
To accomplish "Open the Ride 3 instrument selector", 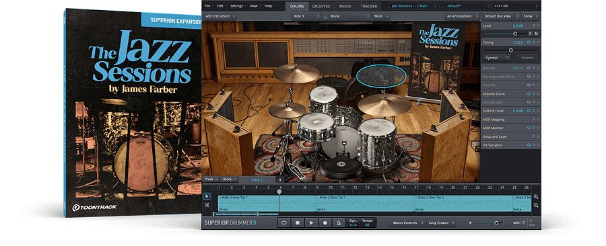I will [x=306, y=16].
